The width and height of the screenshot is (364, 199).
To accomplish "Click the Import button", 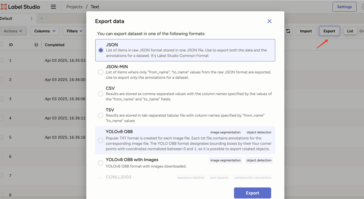I will 306,31.
